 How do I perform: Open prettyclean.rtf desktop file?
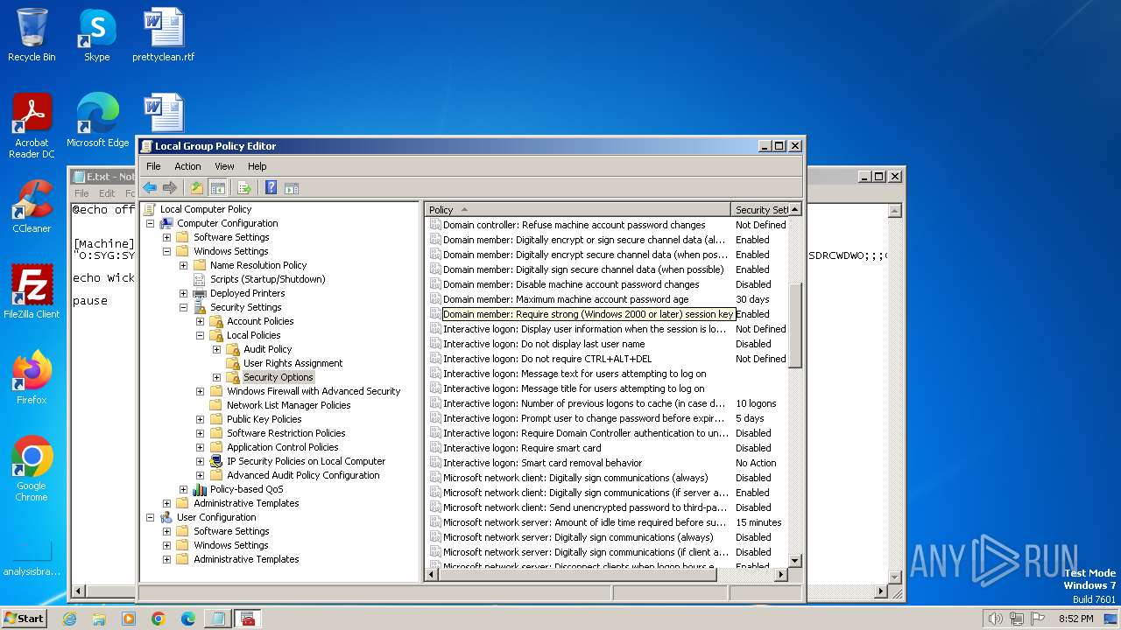(163, 35)
